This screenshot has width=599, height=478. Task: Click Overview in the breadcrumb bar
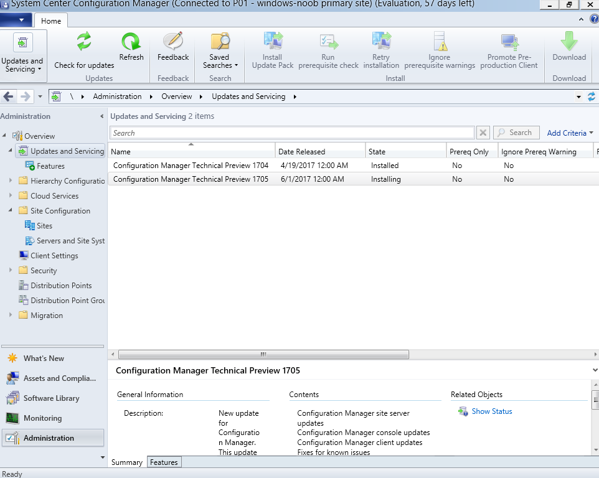176,96
